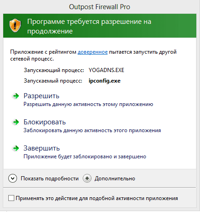Image resolution: width=200 pixels, height=212 pixels.
Task: Click the Заблокировать данную активность description
Action: (92, 130)
